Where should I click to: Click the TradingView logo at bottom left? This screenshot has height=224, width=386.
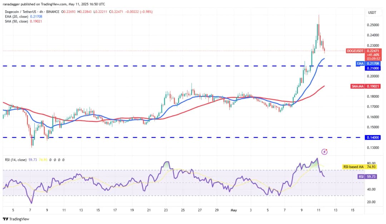[16, 219]
